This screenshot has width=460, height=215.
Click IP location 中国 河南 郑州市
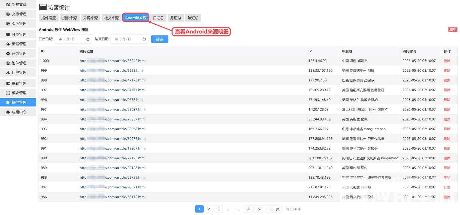(355, 61)
